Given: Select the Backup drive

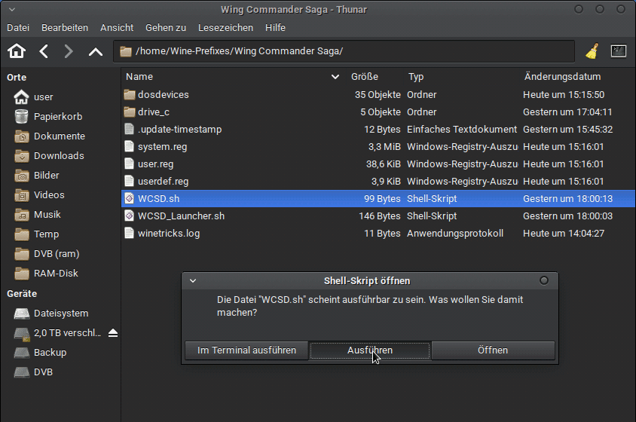Looking at the screenshot, I should (40, 352).
